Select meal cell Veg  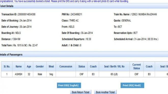click(51, 74)
